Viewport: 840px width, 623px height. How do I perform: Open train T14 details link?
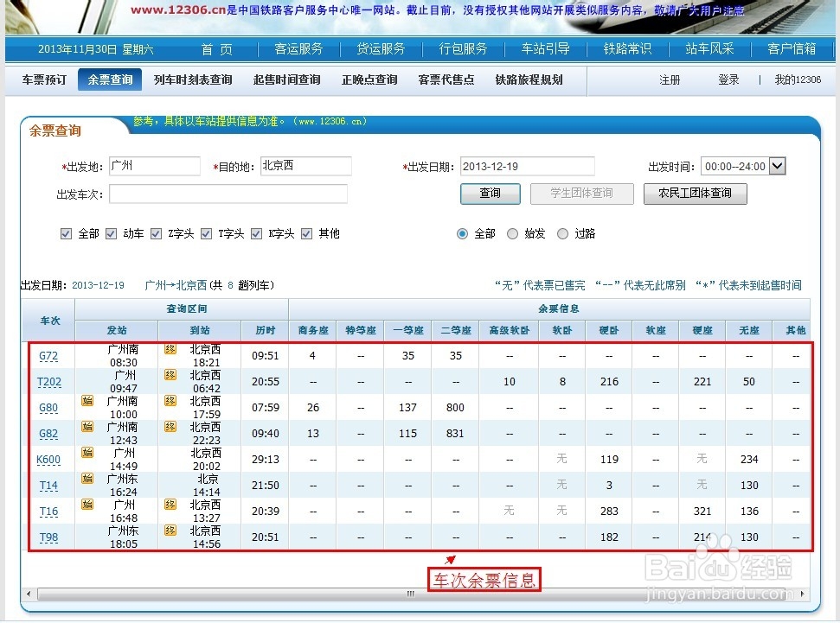pyautogui.click(x=48, y=486)
